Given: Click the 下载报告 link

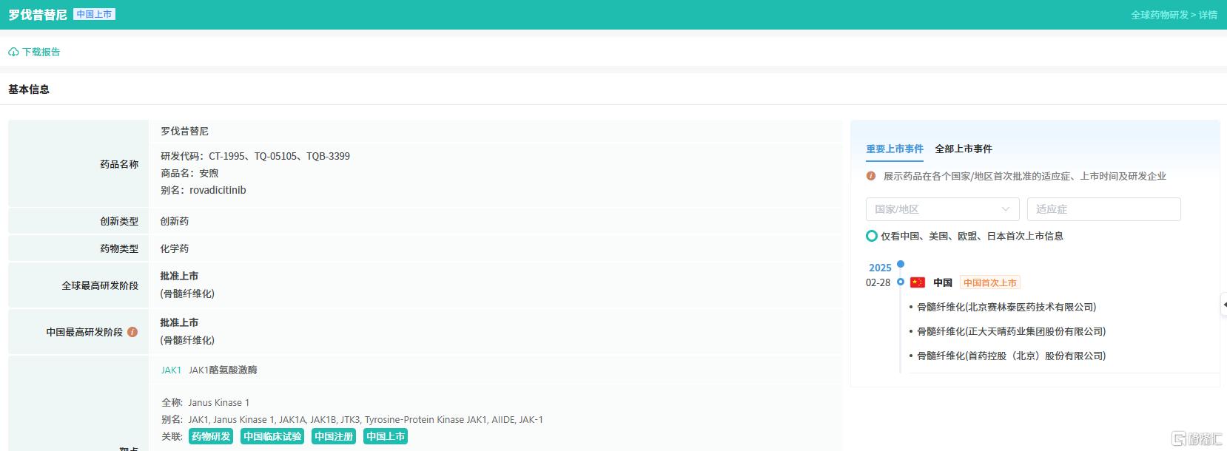Looking at the screenshot, I should [x=41, y=52].
